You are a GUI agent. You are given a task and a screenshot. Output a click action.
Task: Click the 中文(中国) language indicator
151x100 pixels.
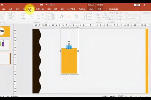pos(14,96)
